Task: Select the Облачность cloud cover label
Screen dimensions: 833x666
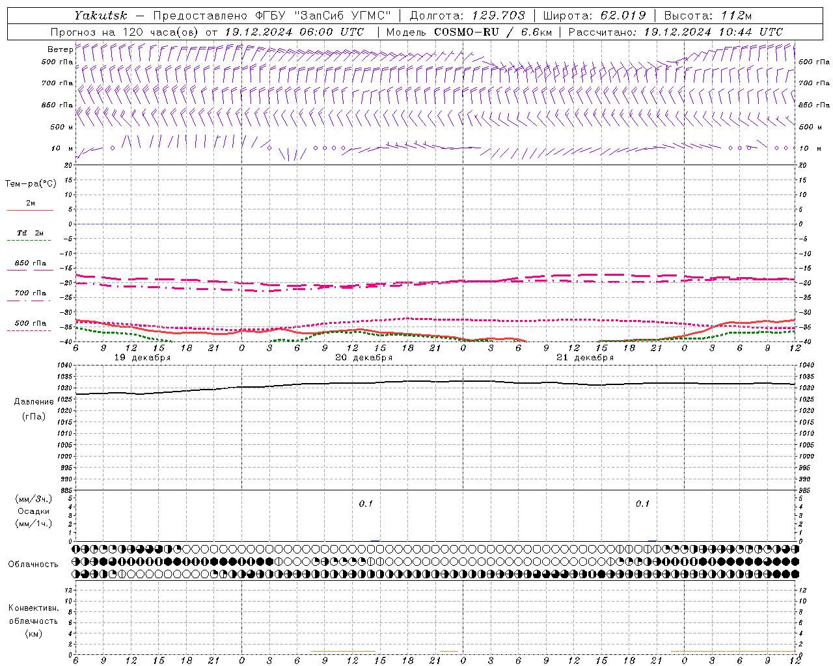Action: [33, 565]
